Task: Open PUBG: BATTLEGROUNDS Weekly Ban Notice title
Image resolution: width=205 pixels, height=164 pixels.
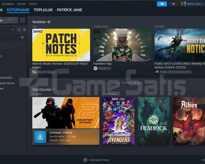Action: (x=180, y=65)
